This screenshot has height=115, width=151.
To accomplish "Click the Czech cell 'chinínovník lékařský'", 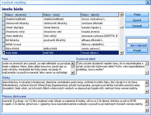I will pos(62,23).
